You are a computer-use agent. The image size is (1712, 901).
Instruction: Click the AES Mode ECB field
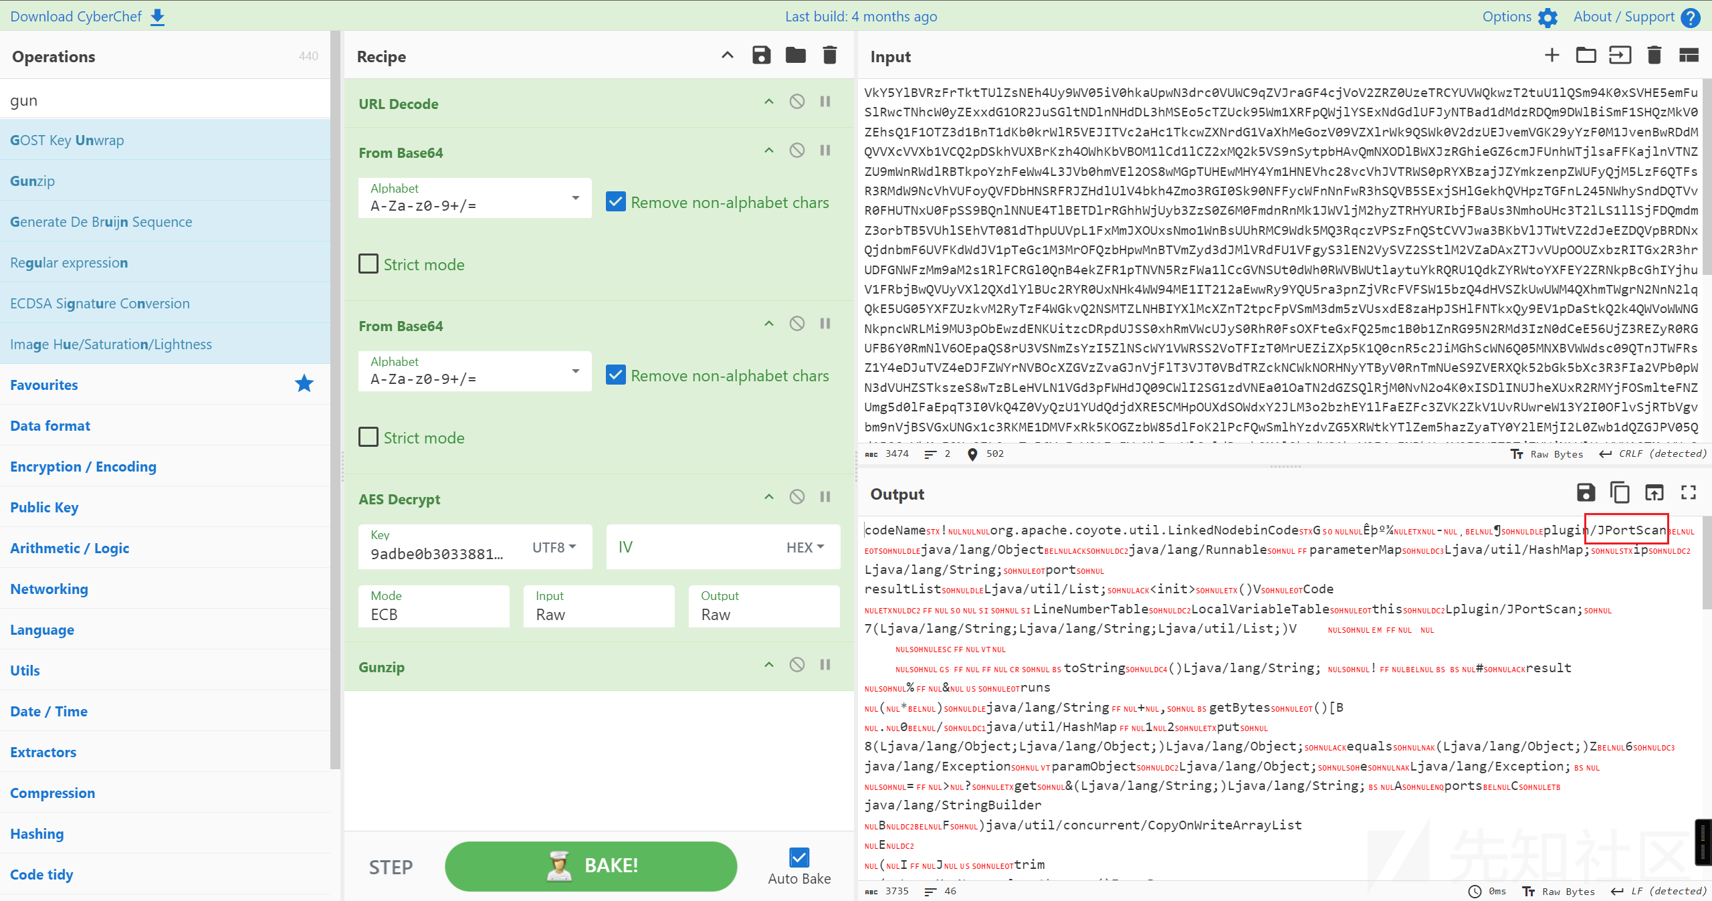tap(434, 606)
